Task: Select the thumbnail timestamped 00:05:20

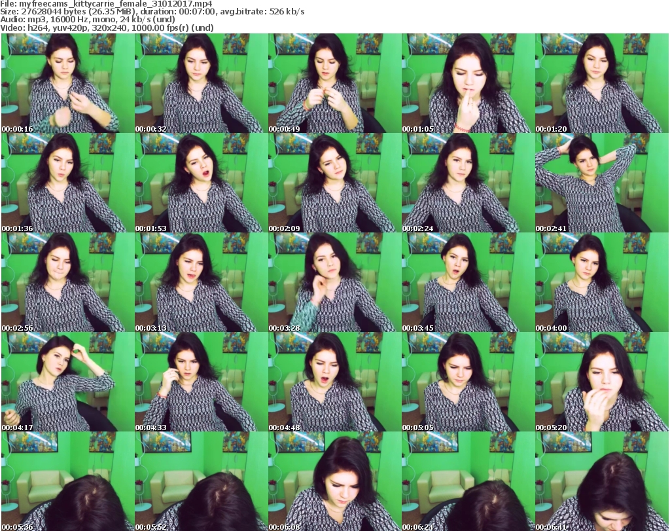Action: (601, 382)
